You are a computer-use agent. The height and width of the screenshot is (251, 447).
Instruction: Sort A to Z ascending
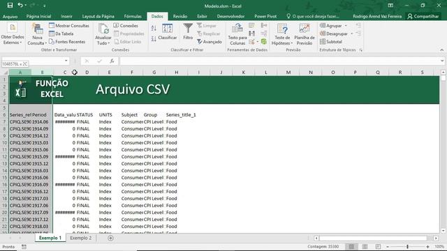click(154, 28)
